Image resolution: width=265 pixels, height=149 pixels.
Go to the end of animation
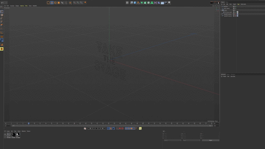[x=104, y=129]
